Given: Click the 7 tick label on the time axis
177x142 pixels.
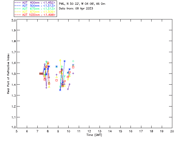Looking at the screenshot, I should [37, 131].
